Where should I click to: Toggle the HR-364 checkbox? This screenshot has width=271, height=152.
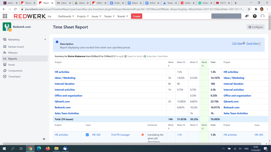tap(87, 135)
